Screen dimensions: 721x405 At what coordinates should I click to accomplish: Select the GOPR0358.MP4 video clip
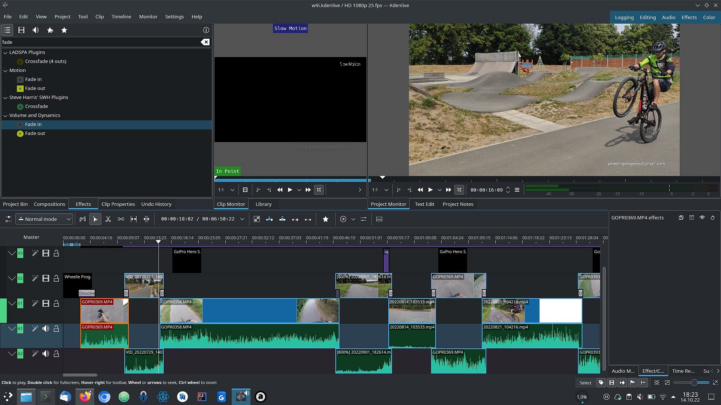[x=249, y=311]
